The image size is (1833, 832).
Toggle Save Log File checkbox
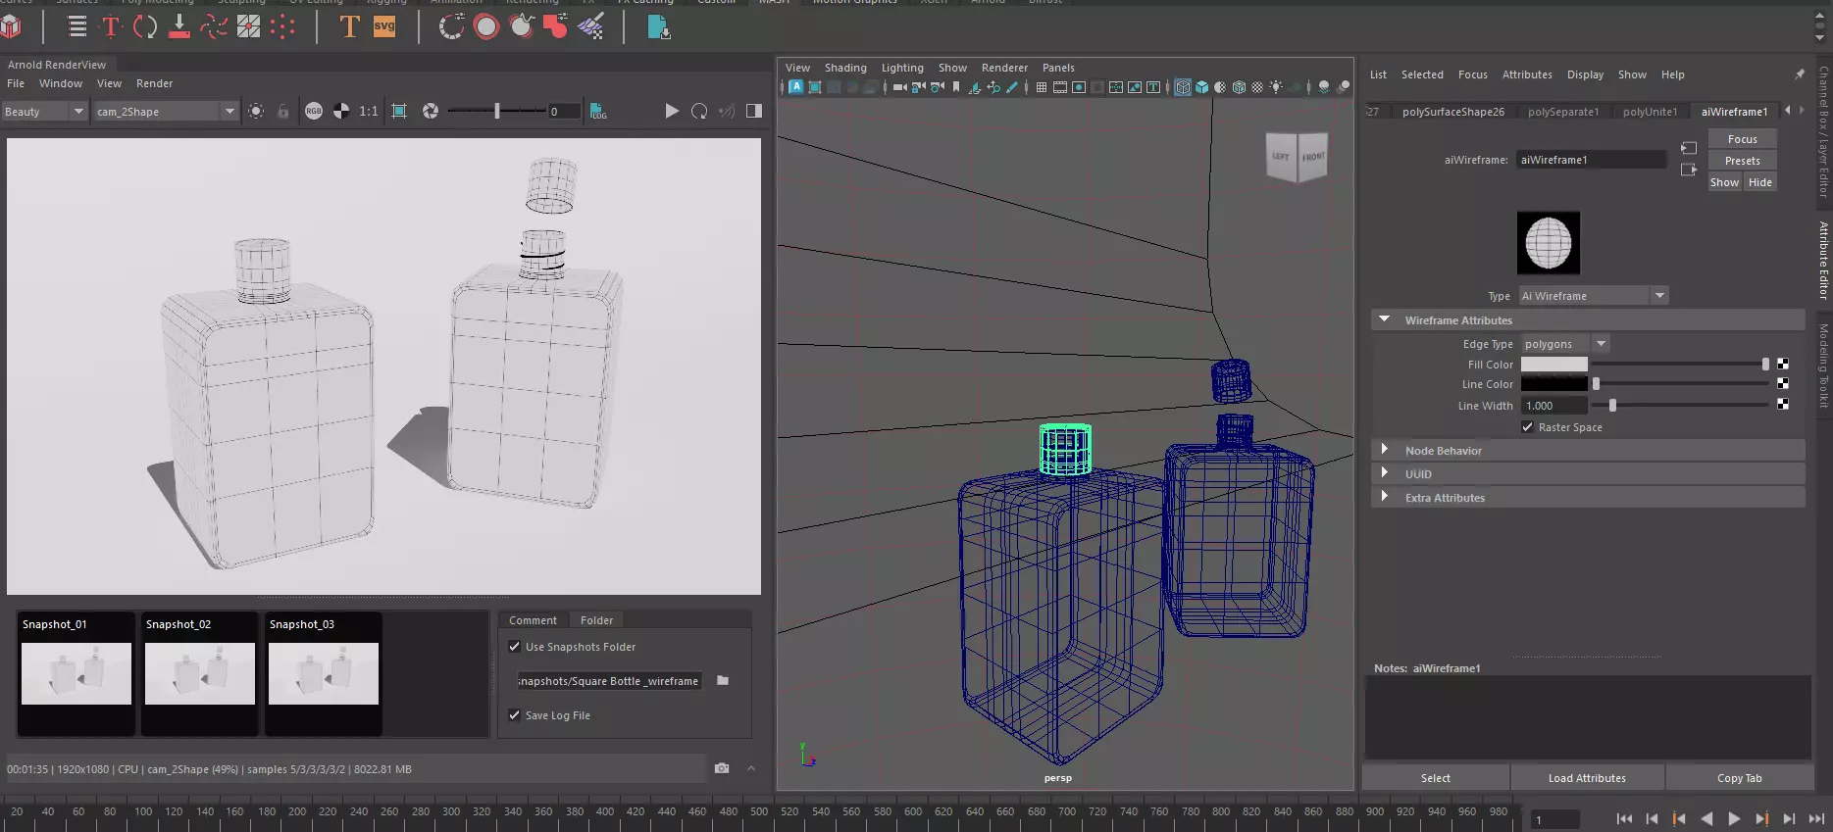click(514, 715)
